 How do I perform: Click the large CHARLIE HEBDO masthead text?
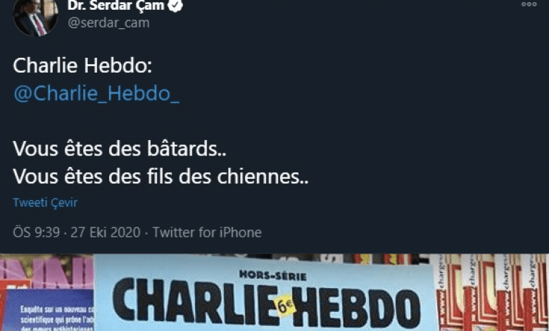click(266, 304)
